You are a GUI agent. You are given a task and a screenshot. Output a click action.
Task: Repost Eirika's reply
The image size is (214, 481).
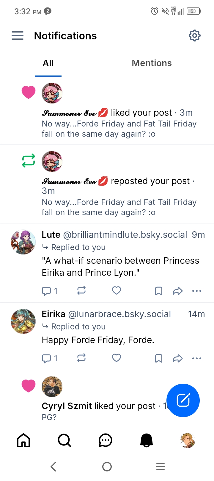click(81, 358)
